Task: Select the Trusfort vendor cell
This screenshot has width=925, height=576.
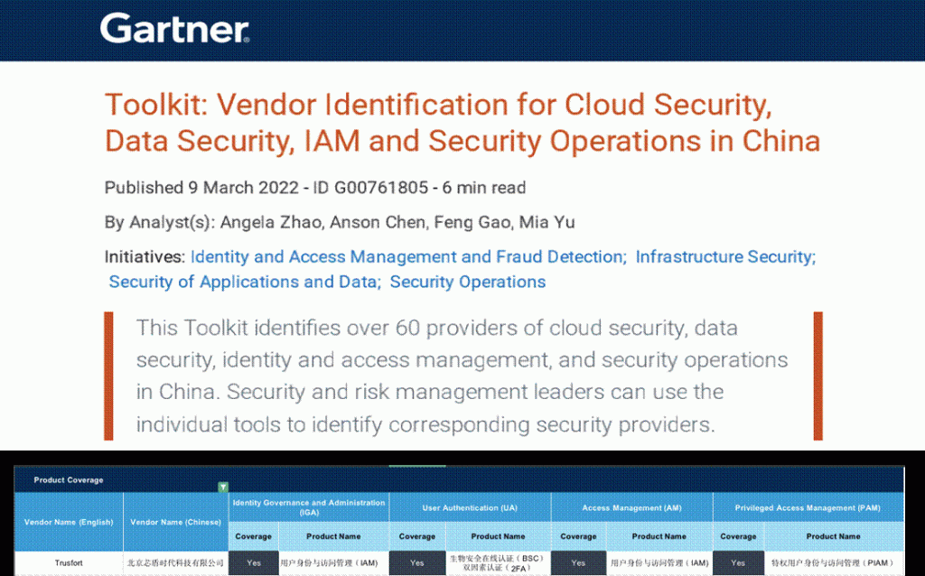Action: coord(69,563)
